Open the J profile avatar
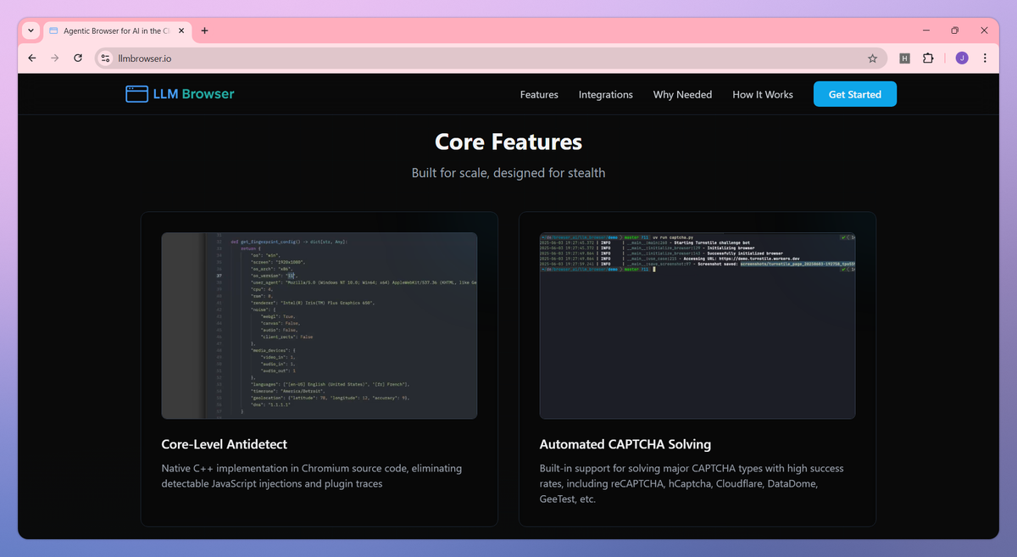The width and height of the screenshot is (1017, 557). [x=962, y=58]
